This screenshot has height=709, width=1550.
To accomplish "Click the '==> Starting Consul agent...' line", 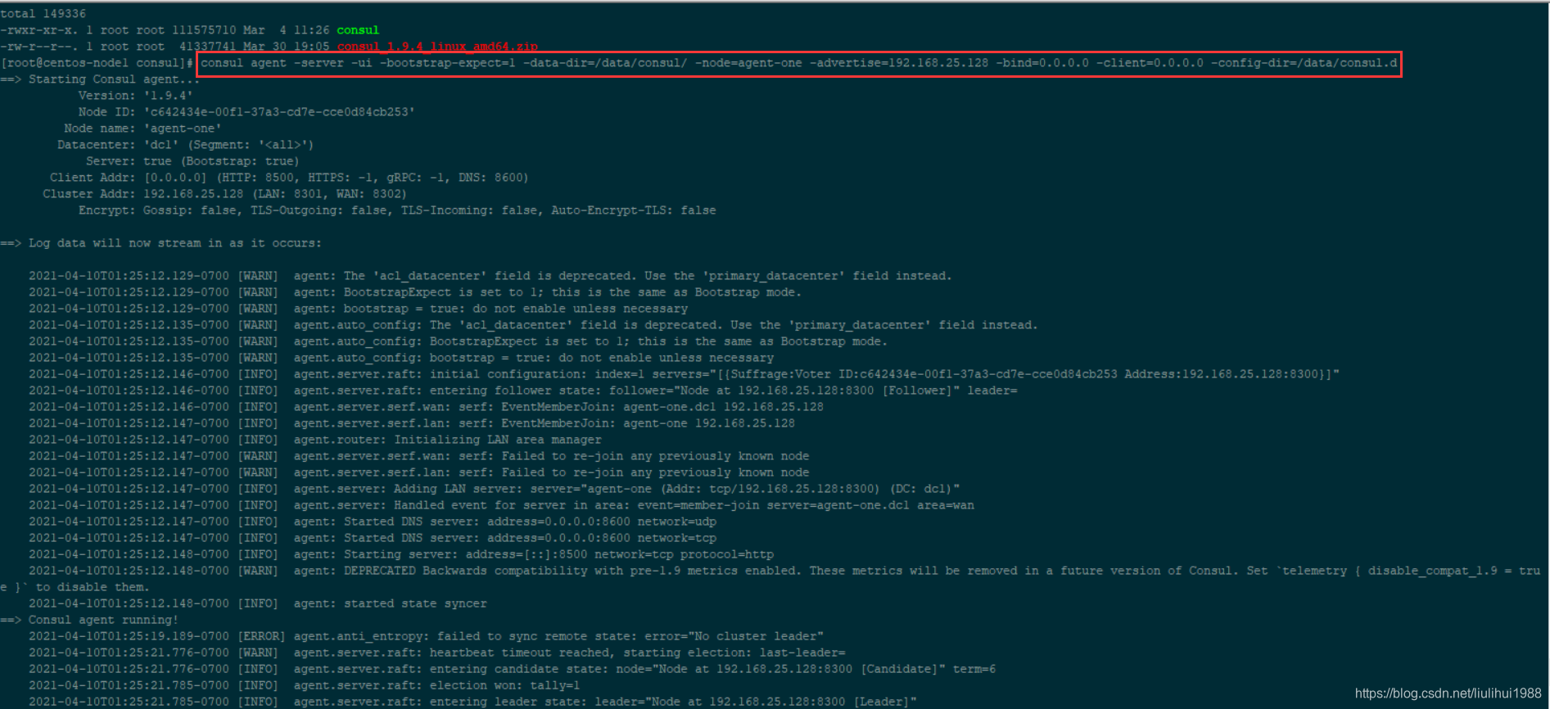I will (x=100, y=79).
